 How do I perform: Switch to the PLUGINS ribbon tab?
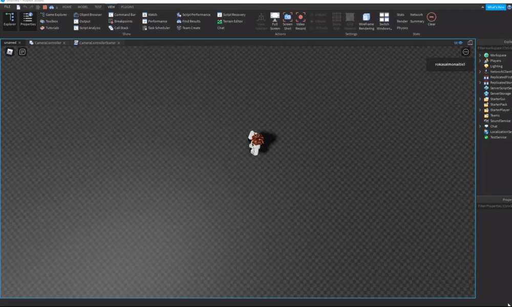click(127, 7)
